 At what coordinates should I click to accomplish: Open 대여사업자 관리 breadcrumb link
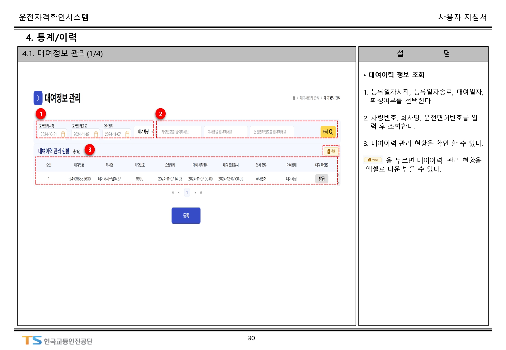point(309,98)
